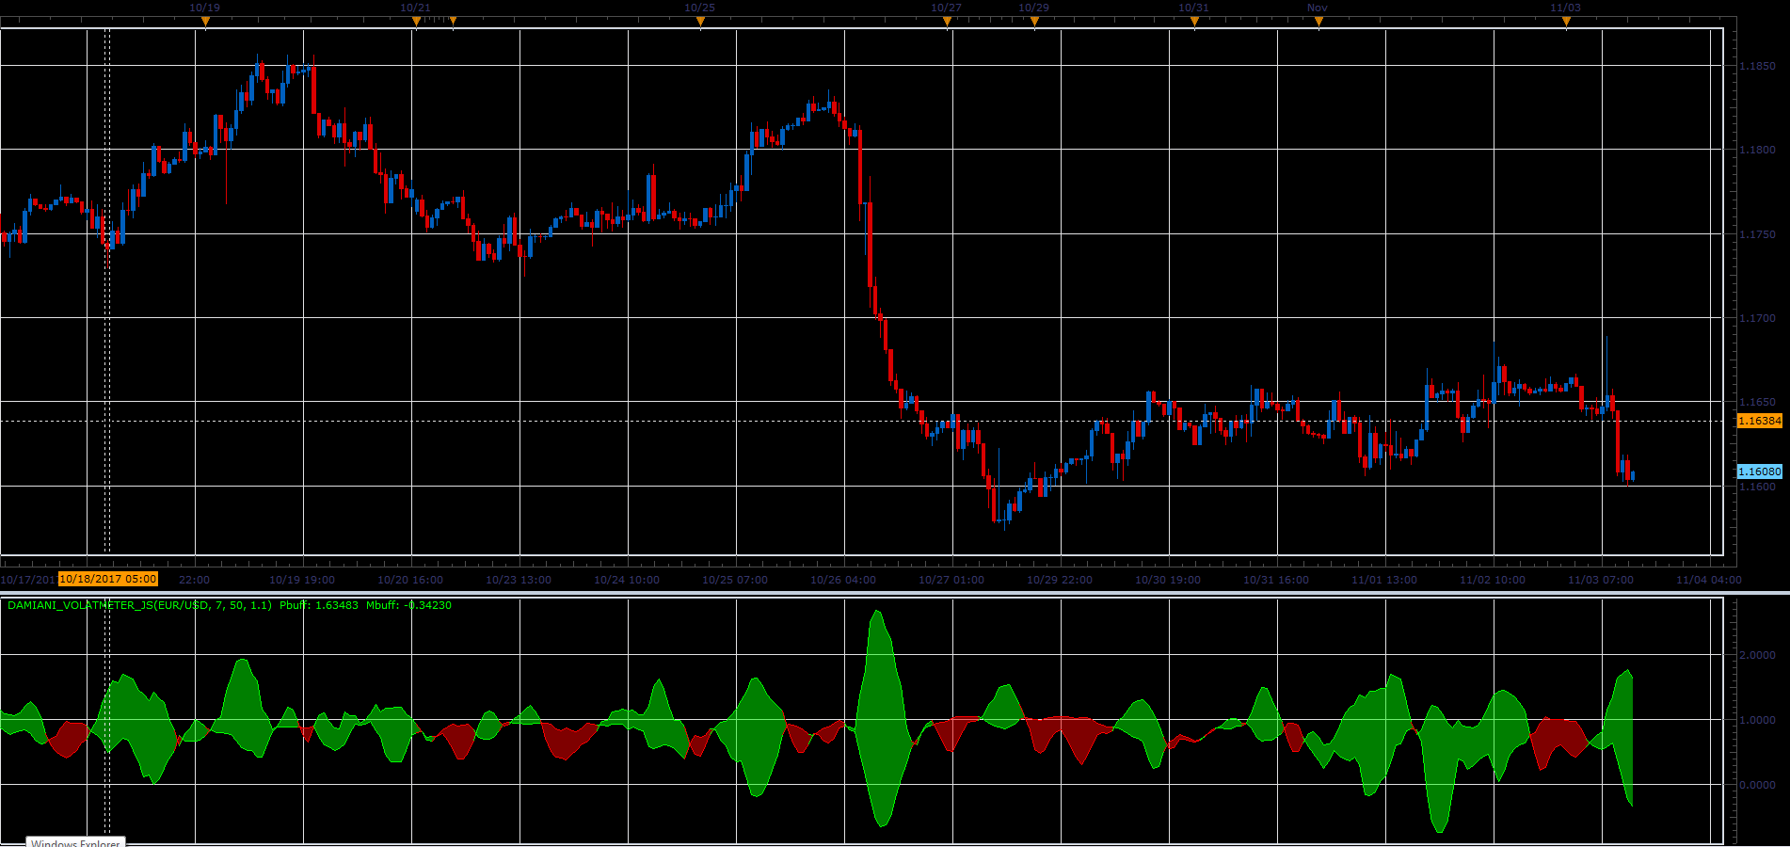This screenshot has width=1790, height=847.
Task: Click the orange marker below the 11/03 date
Action: tap(1566, 22)
